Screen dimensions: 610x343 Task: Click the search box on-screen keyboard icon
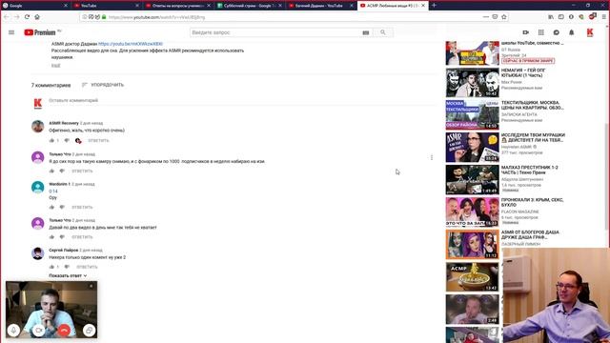point(365,32)
